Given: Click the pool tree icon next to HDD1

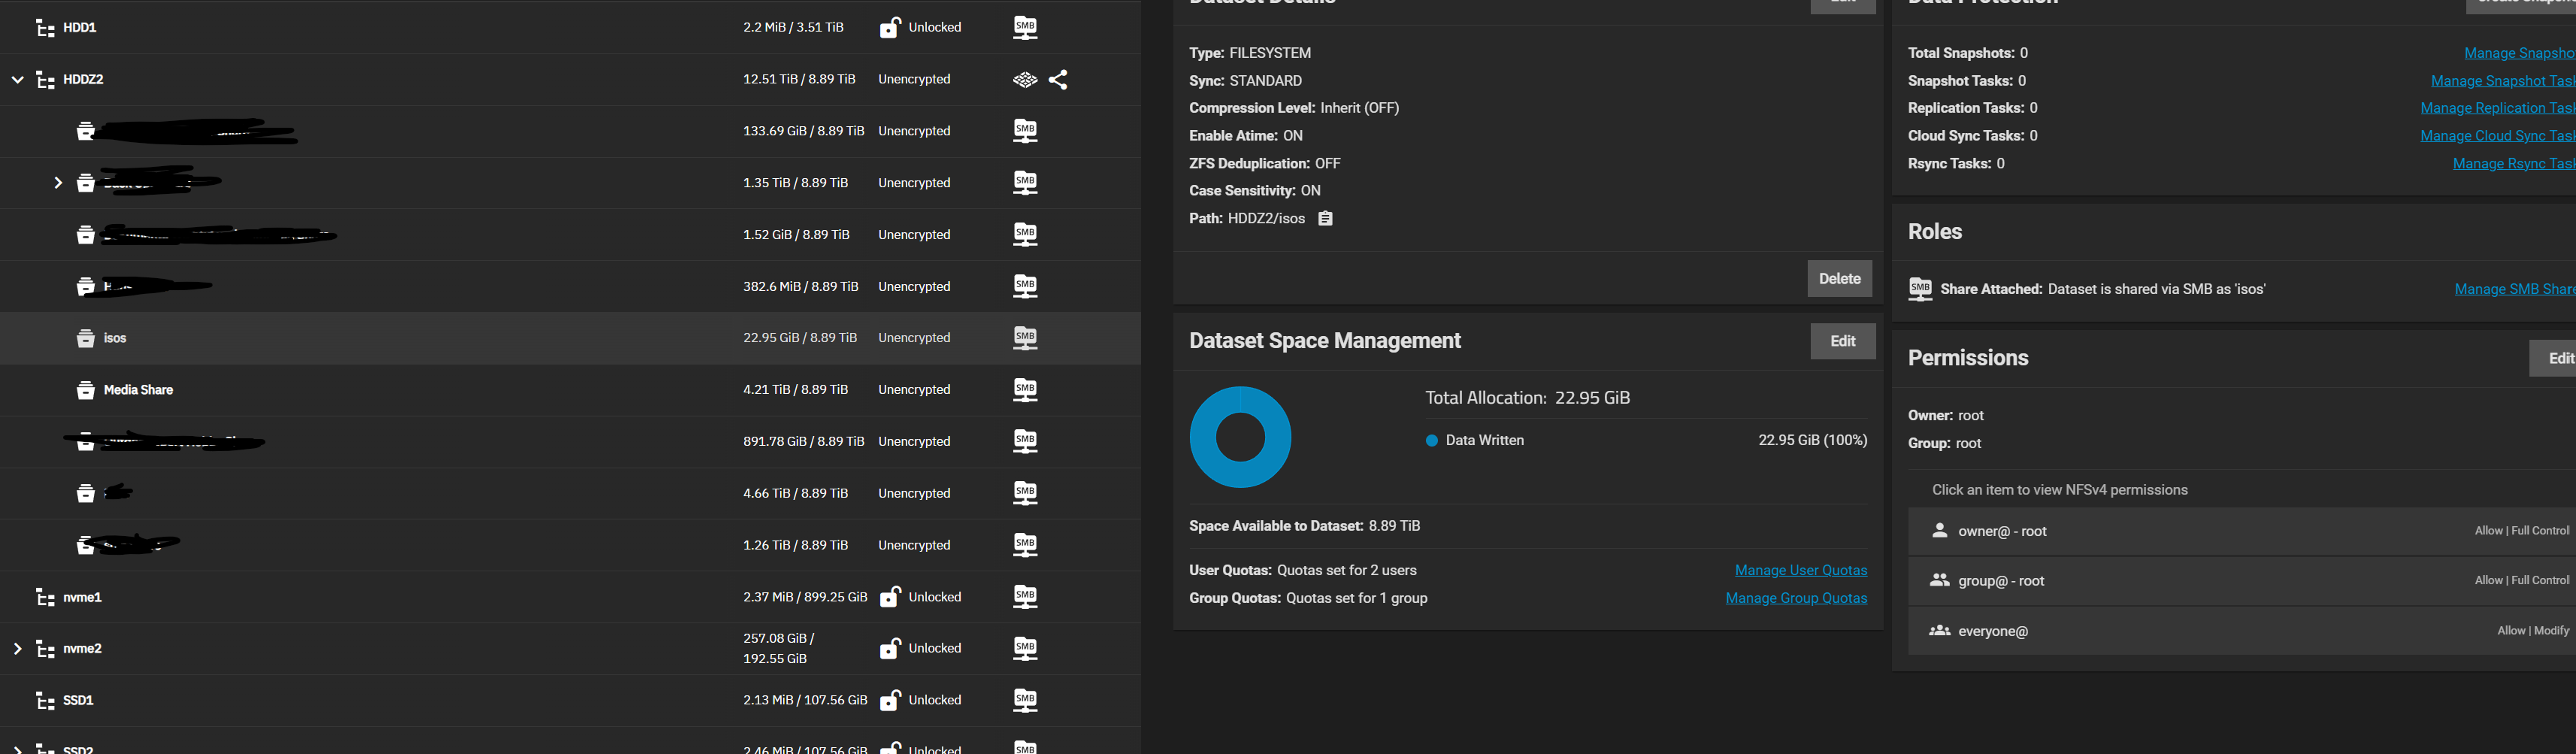Looking at the screenshot, I should 44,27.
